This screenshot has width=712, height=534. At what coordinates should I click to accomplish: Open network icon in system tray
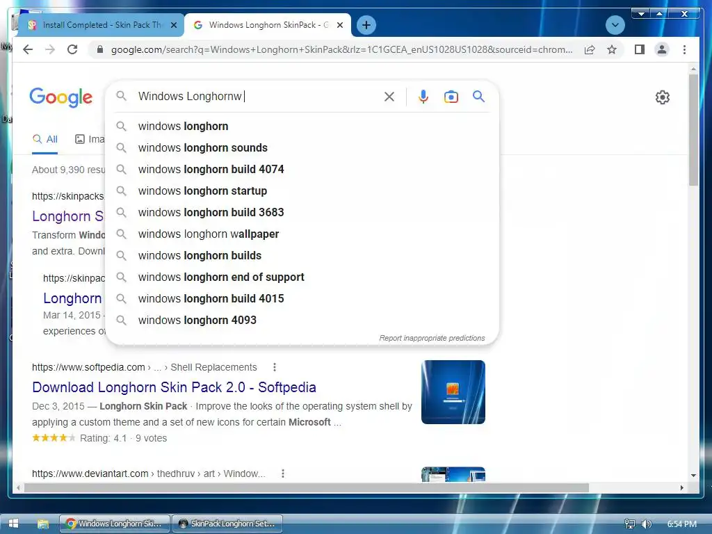click(629, 524)
